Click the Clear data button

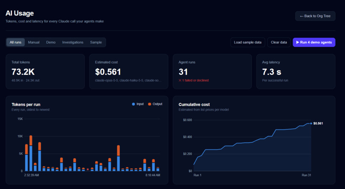pyautogui.click(x=279, y=42)
